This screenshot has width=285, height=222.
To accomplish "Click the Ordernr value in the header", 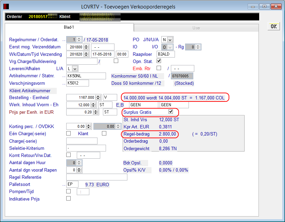I will [x=43, y=17].
